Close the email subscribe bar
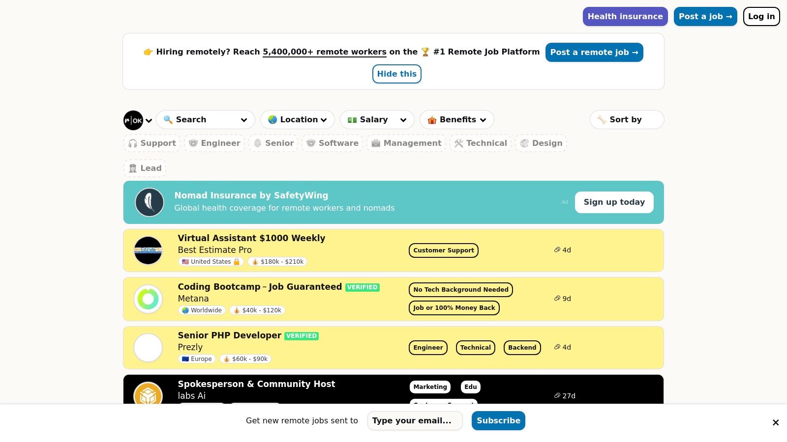 tap(776, 422)
